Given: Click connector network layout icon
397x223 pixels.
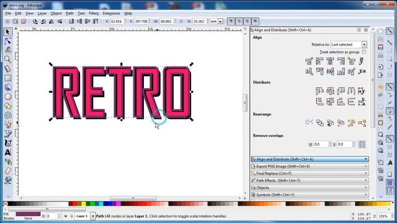Looking at the screenshot, I should pyautogui.click(x=309, y=123).
